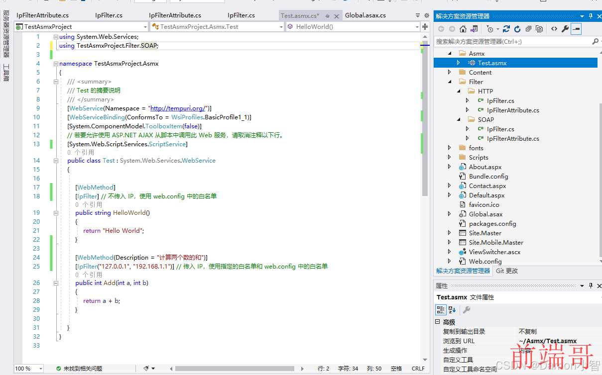602x375 pixels.
Task: Sync with active document icon
Action: [x=506, y=29]
